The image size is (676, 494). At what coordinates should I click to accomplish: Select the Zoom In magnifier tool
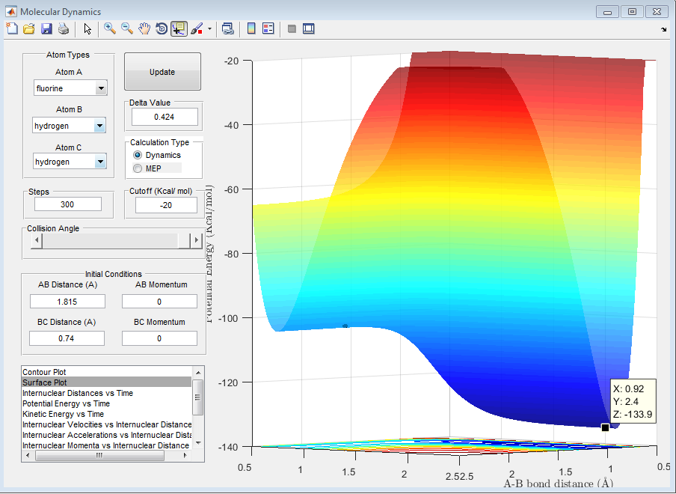pos(110,28)
